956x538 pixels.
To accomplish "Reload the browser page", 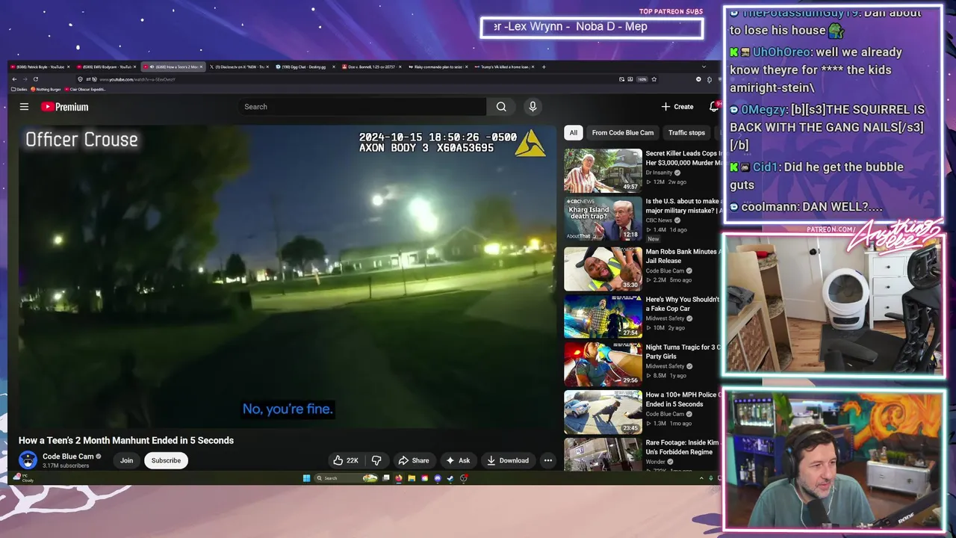I will 35,79.
